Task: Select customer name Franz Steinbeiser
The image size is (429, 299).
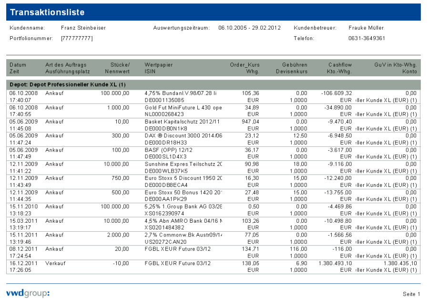Action: click(83, 28)
